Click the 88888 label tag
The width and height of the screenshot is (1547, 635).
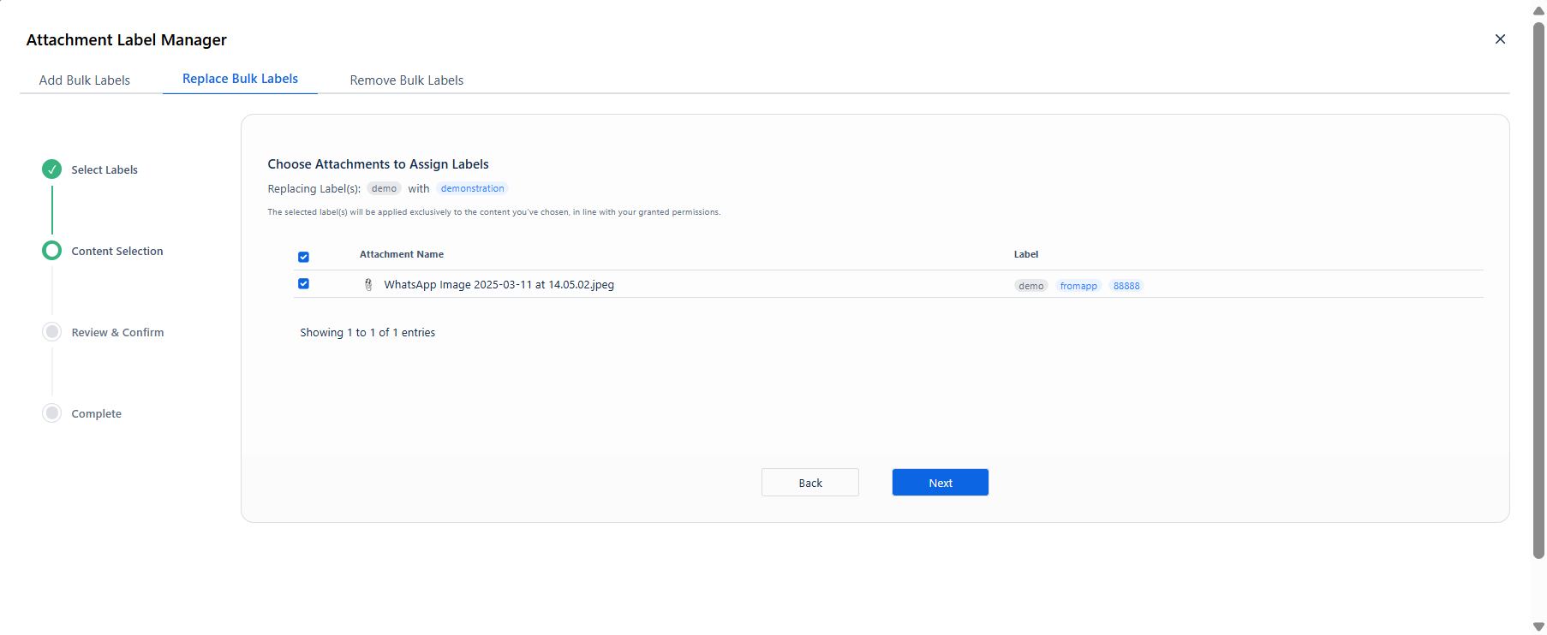(x=1126, y=286)
